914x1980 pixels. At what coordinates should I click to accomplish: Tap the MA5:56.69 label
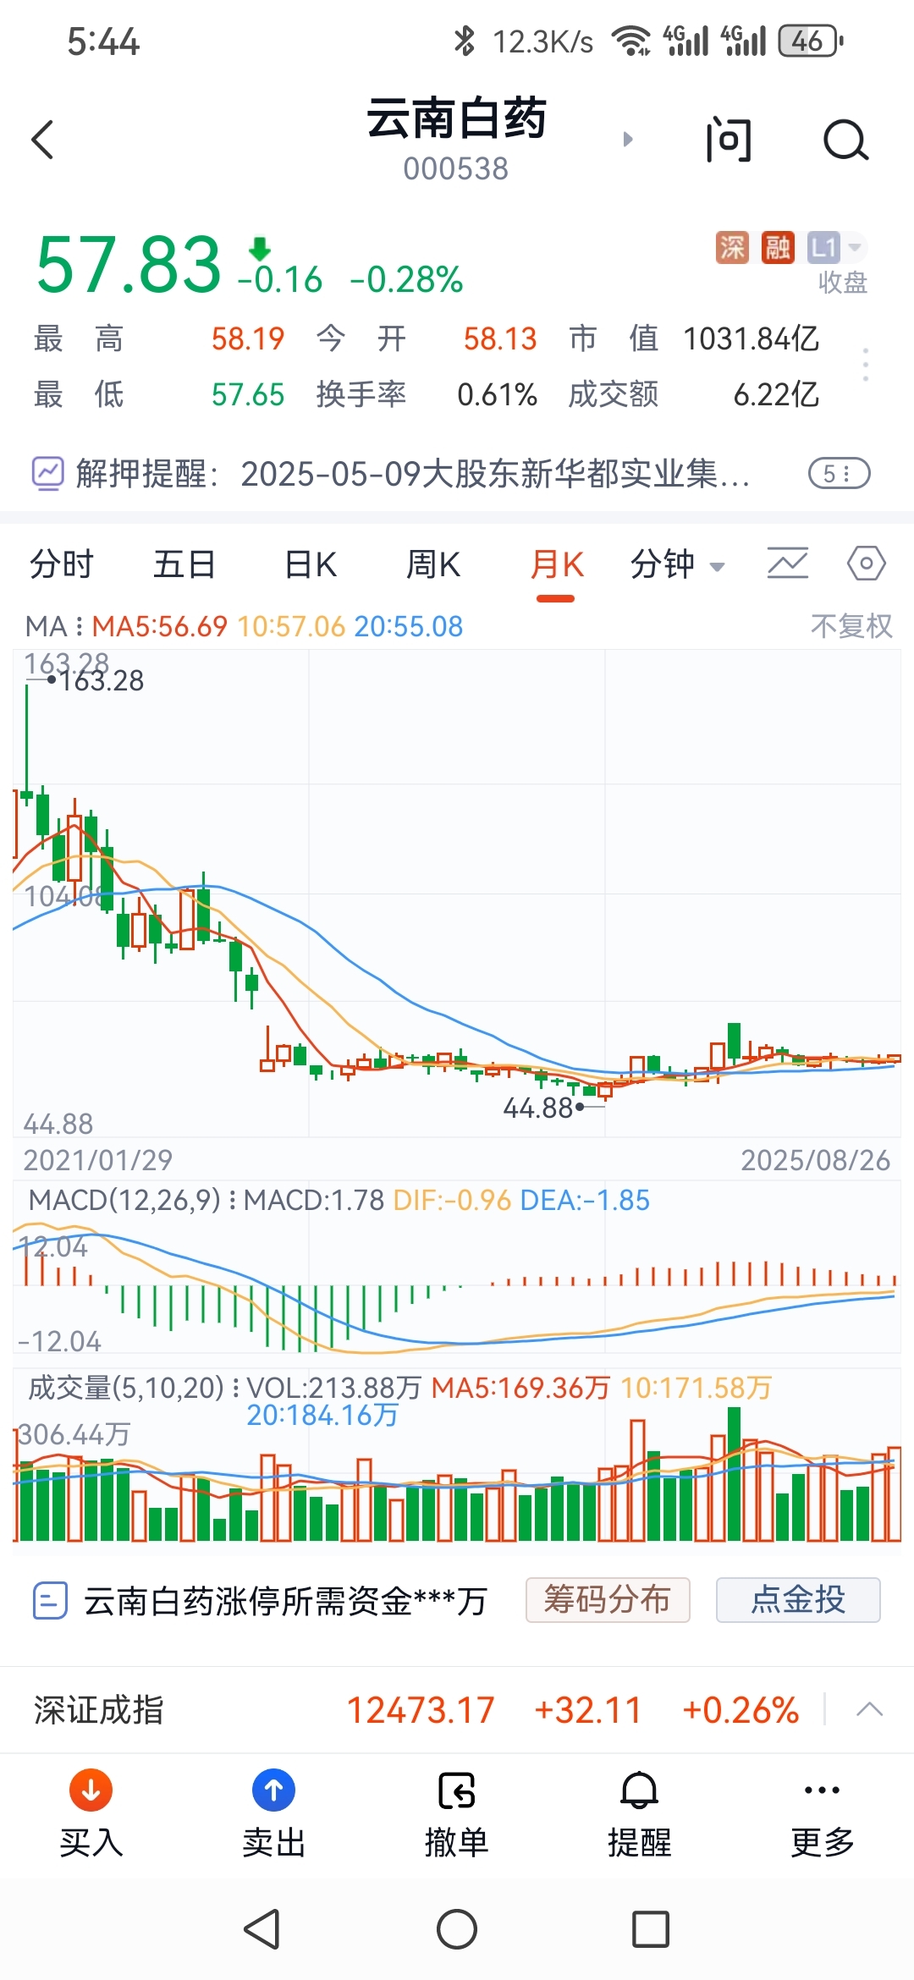[159, 626]
